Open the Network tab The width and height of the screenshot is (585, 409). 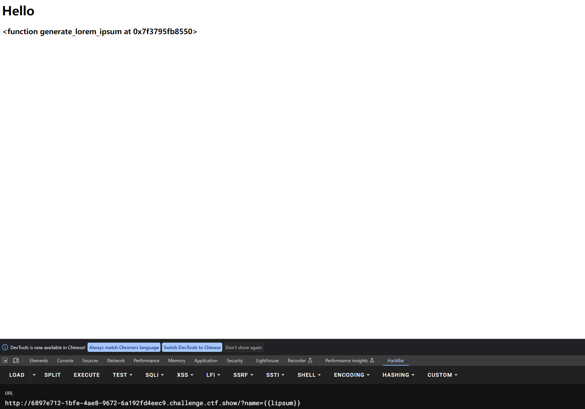pyautogui.click(x=116, y=361)
